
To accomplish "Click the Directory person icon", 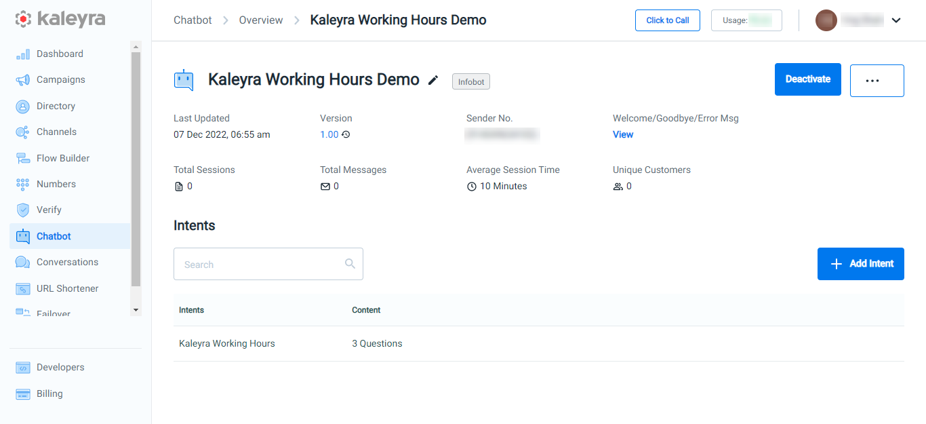I will pos(23,107).
